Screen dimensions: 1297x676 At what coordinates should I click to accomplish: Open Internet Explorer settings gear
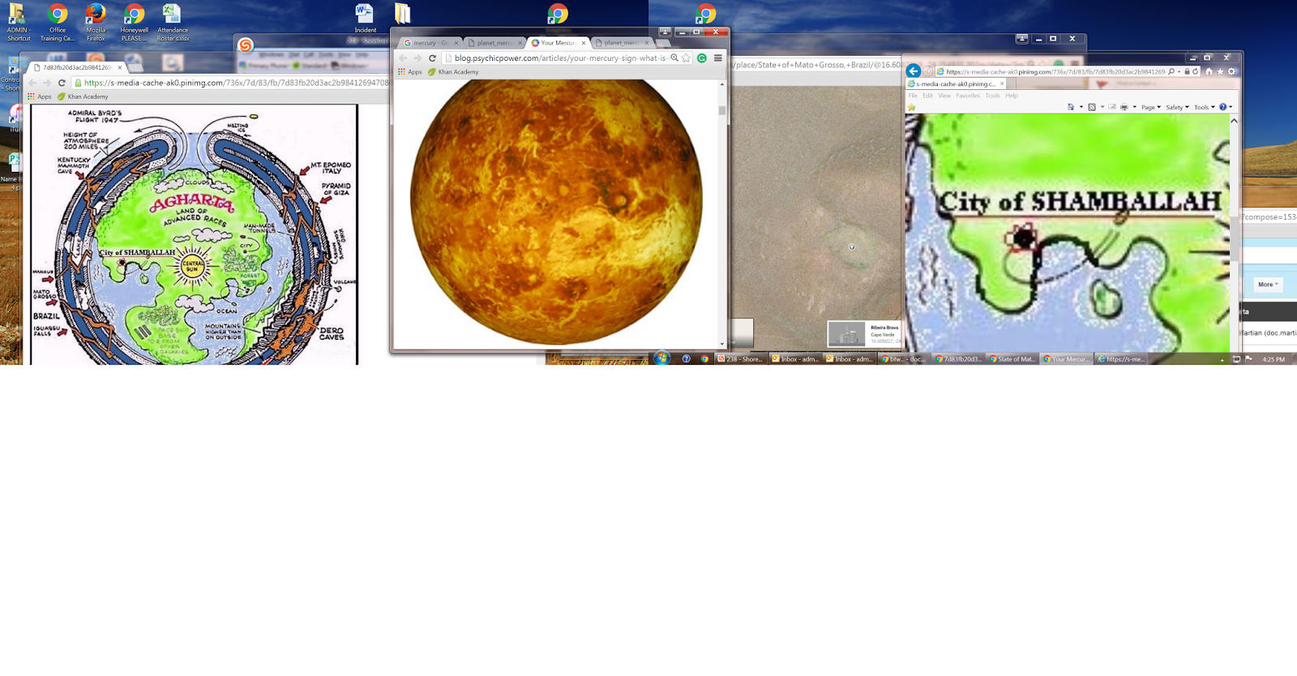click(1231, 71)
